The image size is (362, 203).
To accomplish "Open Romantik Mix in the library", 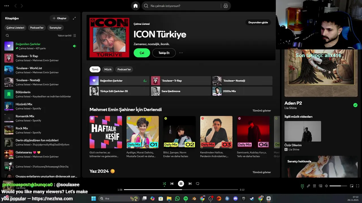I will pyautogui.click(x=41, y=118).
